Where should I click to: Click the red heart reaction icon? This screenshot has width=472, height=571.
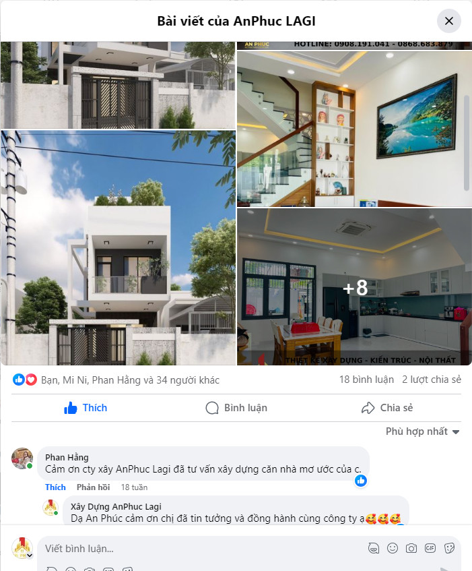(x=31, y=380)
